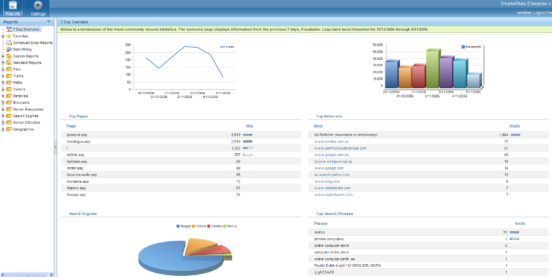The width and height of the screenshot is (552, 277).
Task: Expand the Visitors tree node
Action: (x=3, y=89)
